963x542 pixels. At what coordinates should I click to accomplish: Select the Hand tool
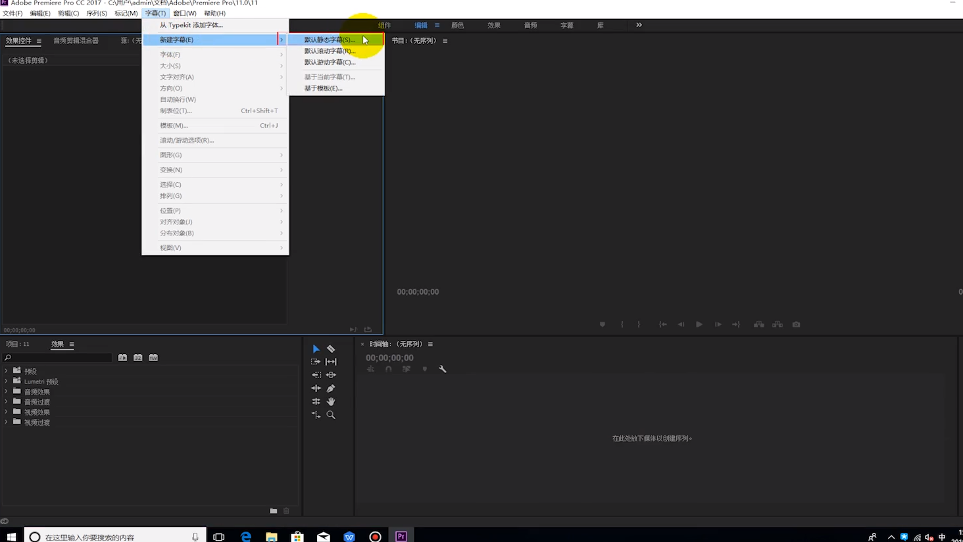pos(331,401)
